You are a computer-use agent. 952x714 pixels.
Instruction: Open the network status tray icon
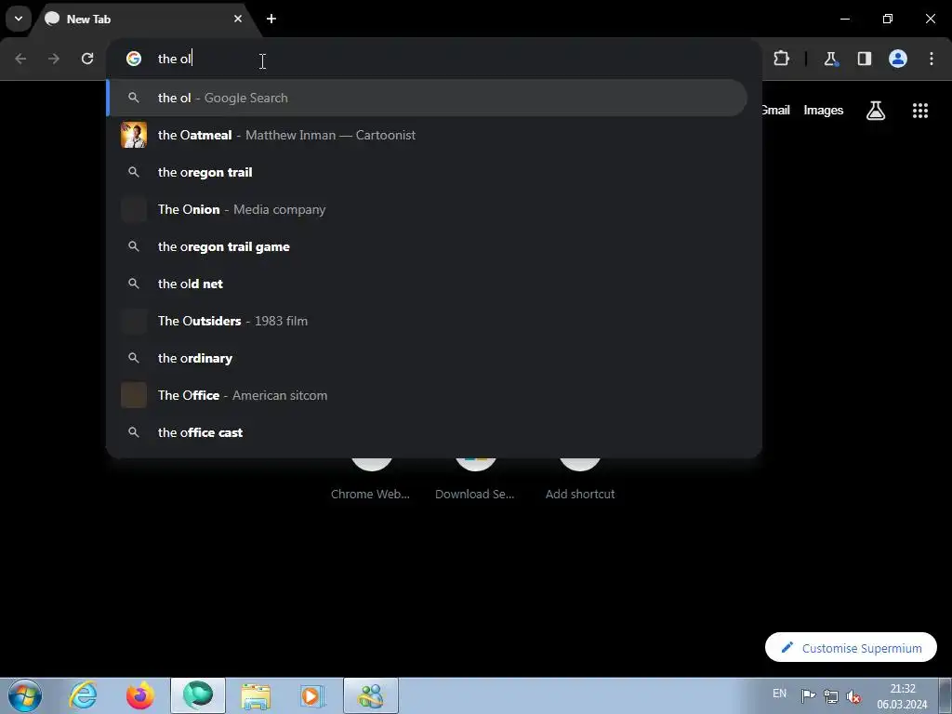coord(830,695)
